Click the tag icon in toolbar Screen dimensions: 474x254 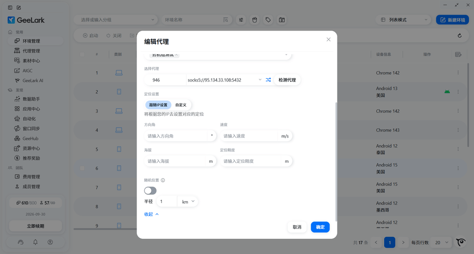tap(268, 19)
